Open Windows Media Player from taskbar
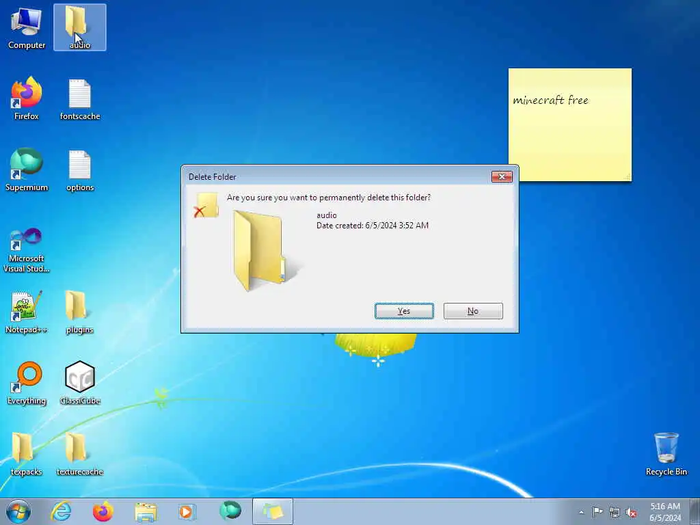The width and height of the screenshot is (700, 525). click(x=187, y=511)
